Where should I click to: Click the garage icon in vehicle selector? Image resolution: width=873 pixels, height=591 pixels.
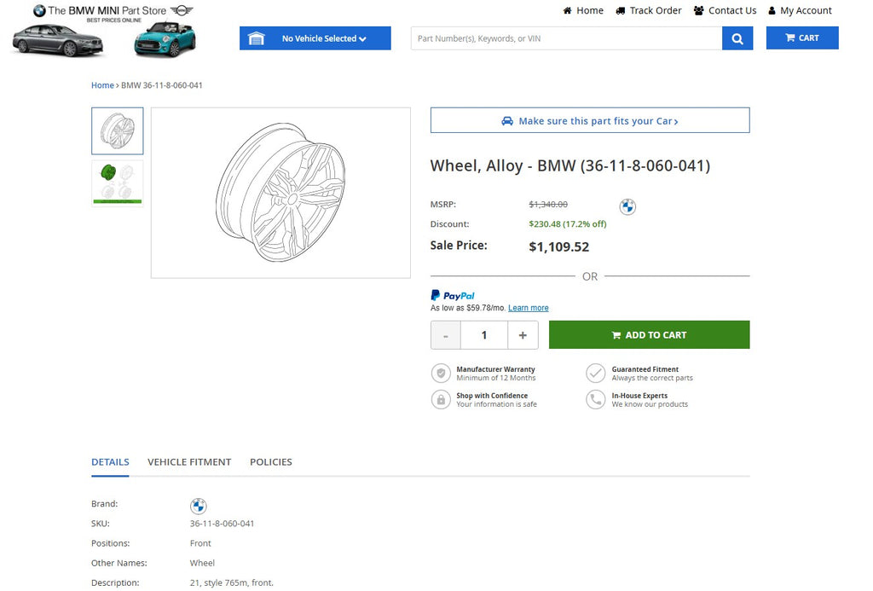pos(256,38)
